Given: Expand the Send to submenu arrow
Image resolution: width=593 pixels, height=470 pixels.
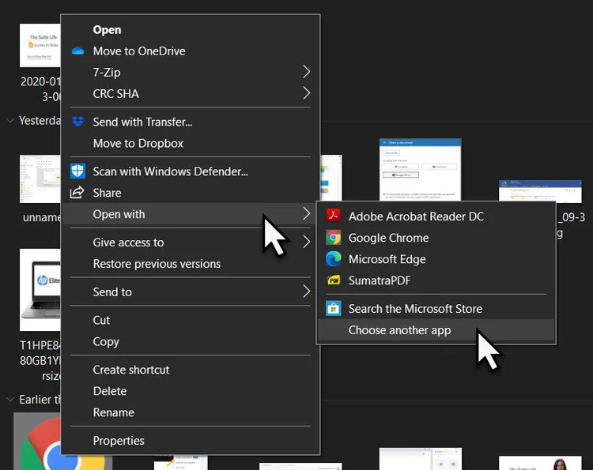Looking at the screenshot, I should (306, 291).
